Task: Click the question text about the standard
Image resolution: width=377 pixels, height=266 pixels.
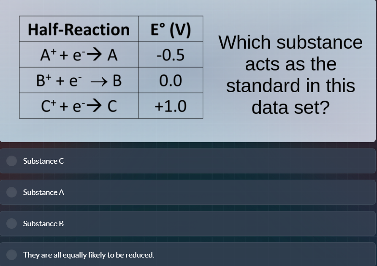Action: 290,75
